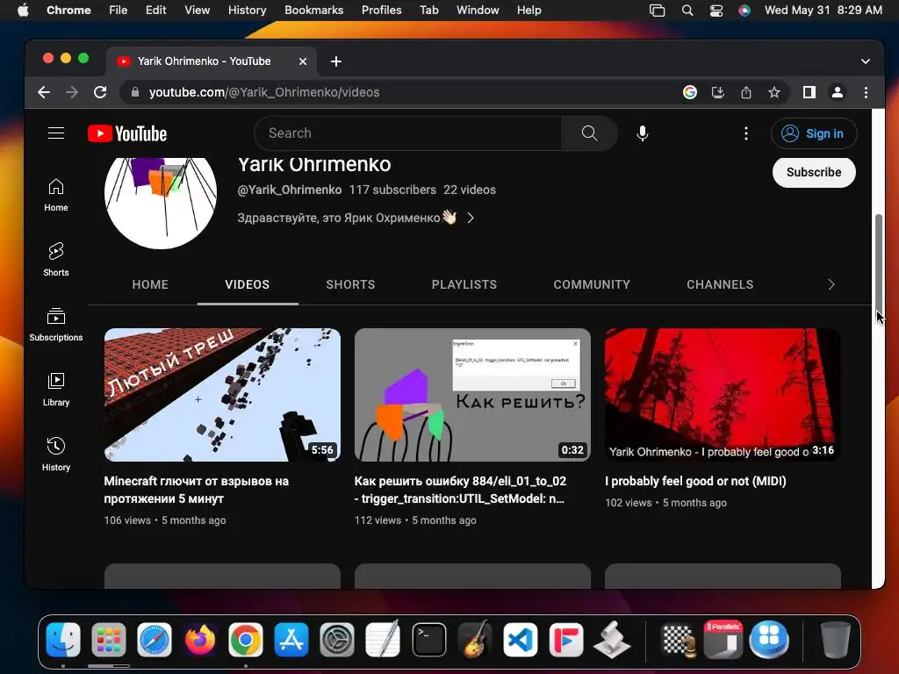899x674 pixels.
Task: Open History in the left sidebar
Action: [x=55, y=454]
